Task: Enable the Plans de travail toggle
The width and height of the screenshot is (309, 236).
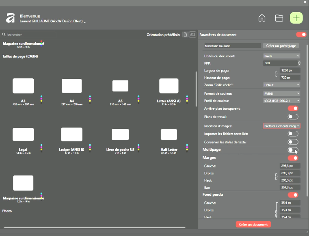Action: 293,117
